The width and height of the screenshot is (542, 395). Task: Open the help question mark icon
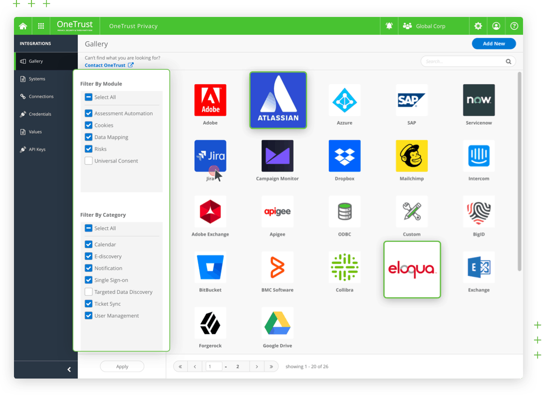point(514,26)
